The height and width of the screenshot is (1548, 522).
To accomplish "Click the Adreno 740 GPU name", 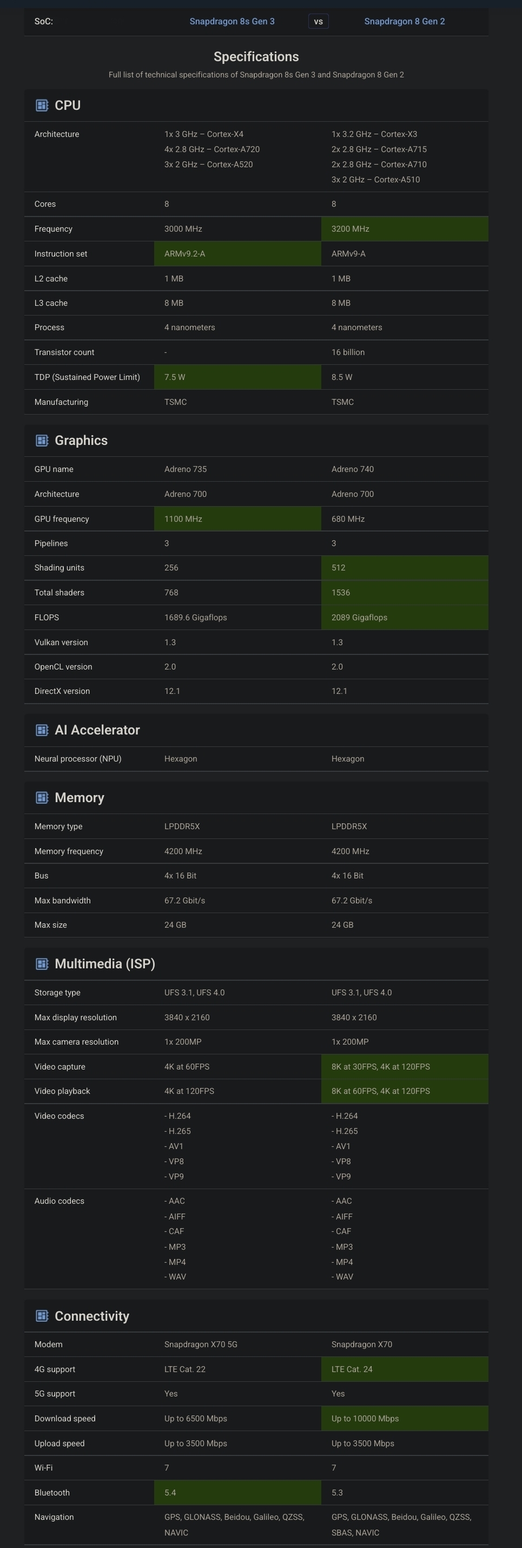I will click(x=353, y=469).
